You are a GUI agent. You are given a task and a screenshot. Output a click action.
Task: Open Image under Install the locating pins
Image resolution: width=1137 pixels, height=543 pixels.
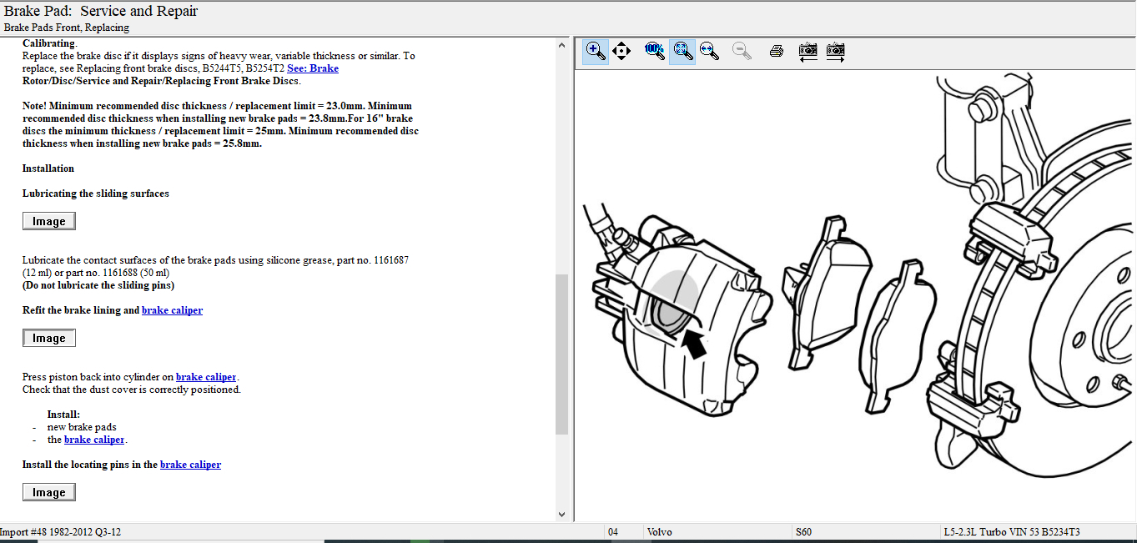[49, 492]
